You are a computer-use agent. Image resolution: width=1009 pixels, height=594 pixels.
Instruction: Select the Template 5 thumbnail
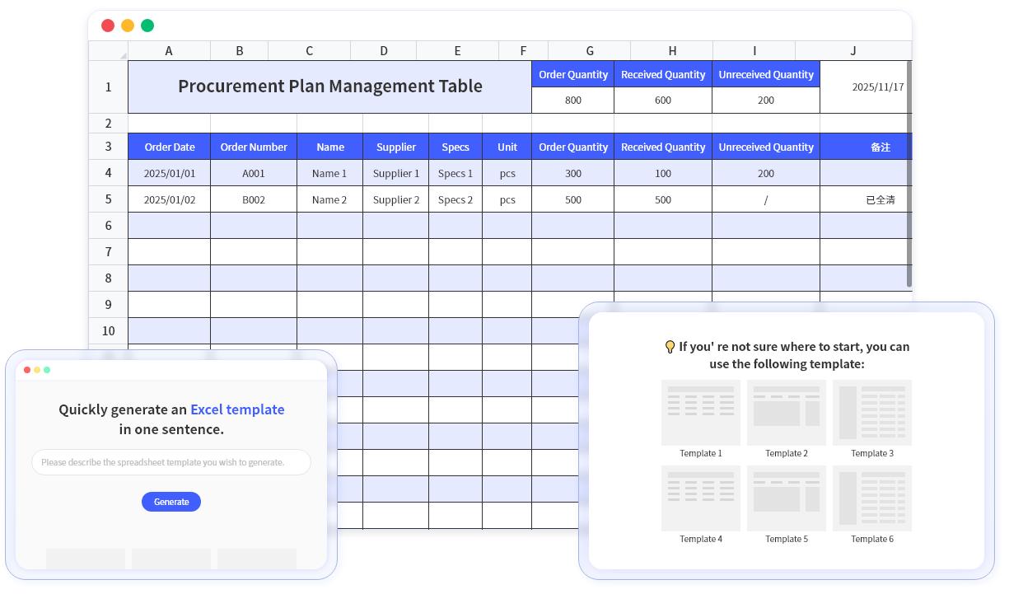click(x=786, y=498)
